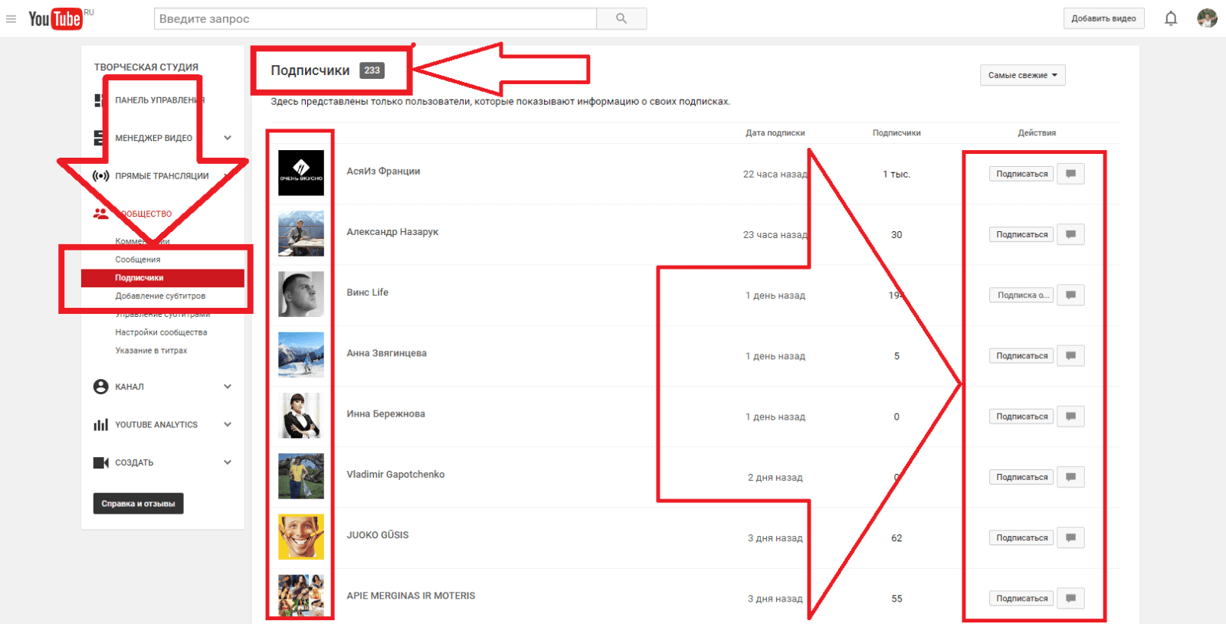
Task: Click the Канал person icon
Action: tap(100, 387)
